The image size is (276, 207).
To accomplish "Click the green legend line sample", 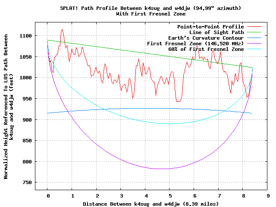I will [254, 32].
